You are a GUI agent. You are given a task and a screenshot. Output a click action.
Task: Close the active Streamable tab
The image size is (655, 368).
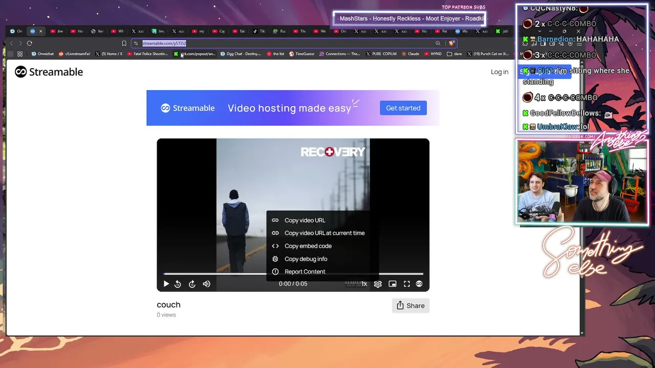(x=41, y=31)
